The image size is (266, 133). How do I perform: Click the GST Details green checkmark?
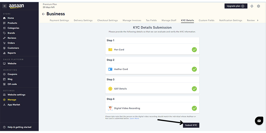(x=194, y=89)
